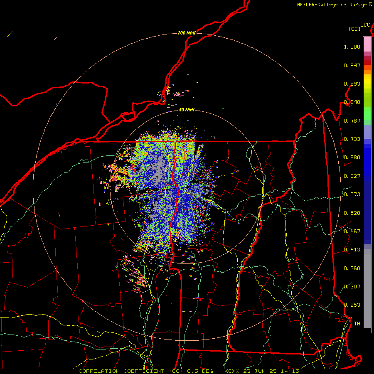Click the 0.680 scale value
The width and height of the screenshot is (374, 374).
coord(352,157)
